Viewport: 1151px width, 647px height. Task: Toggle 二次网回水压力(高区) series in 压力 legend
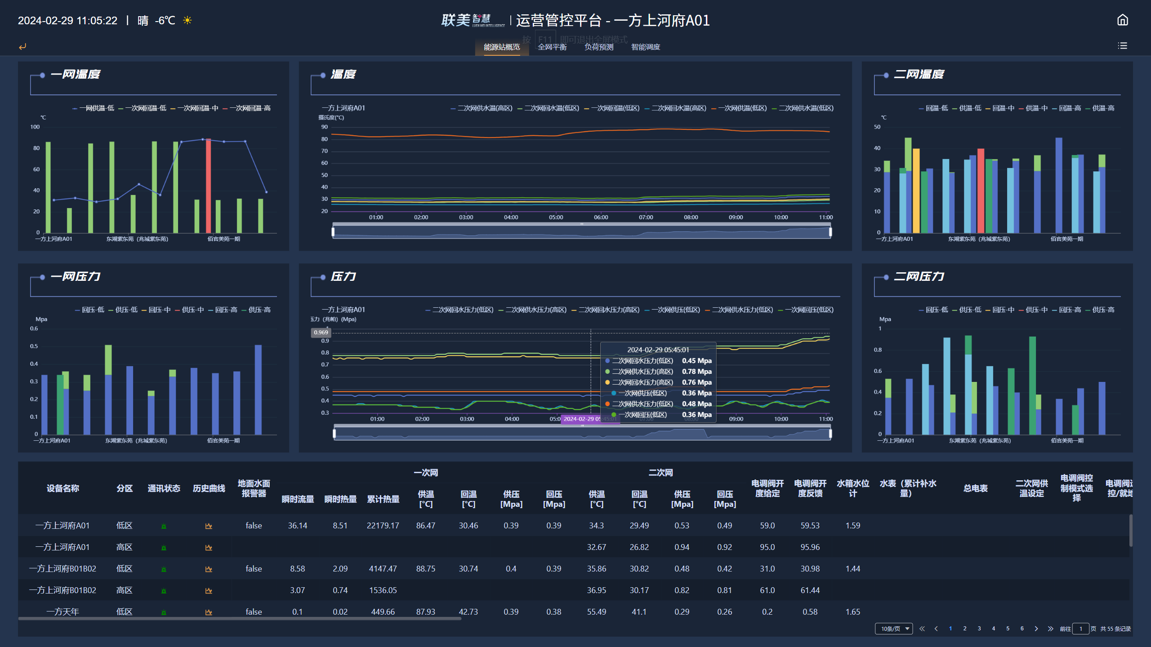[605, 310]
